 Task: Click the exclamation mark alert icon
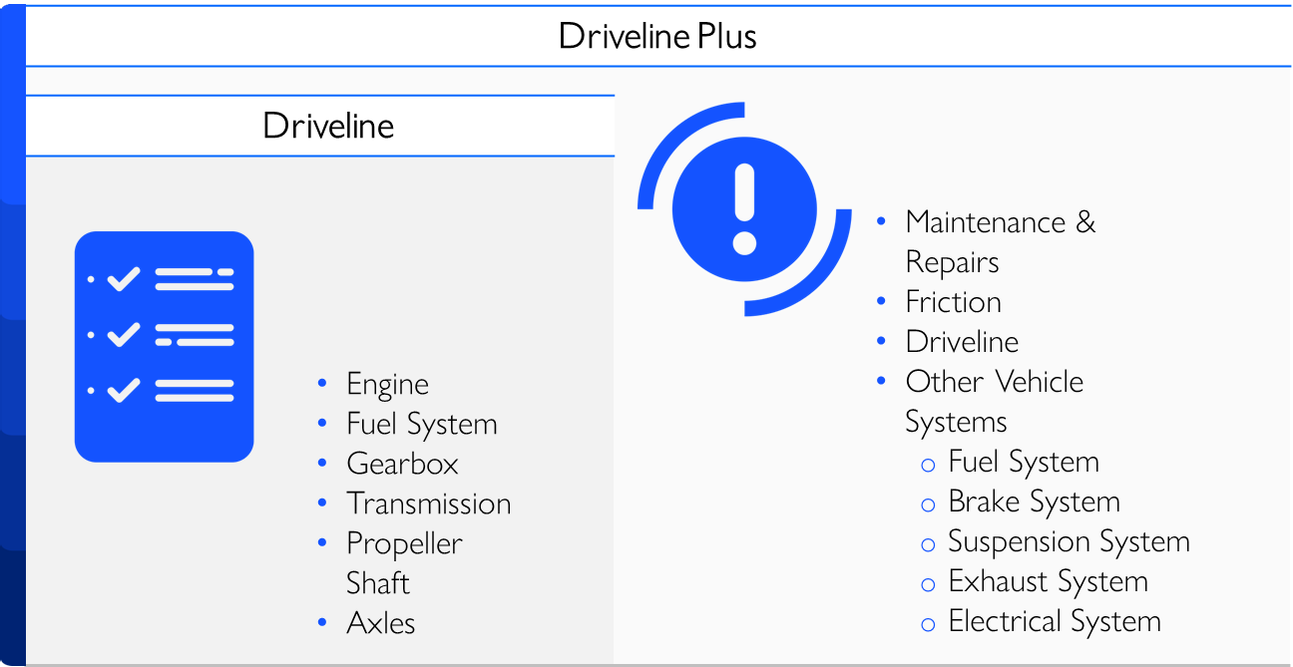(744, 209)
